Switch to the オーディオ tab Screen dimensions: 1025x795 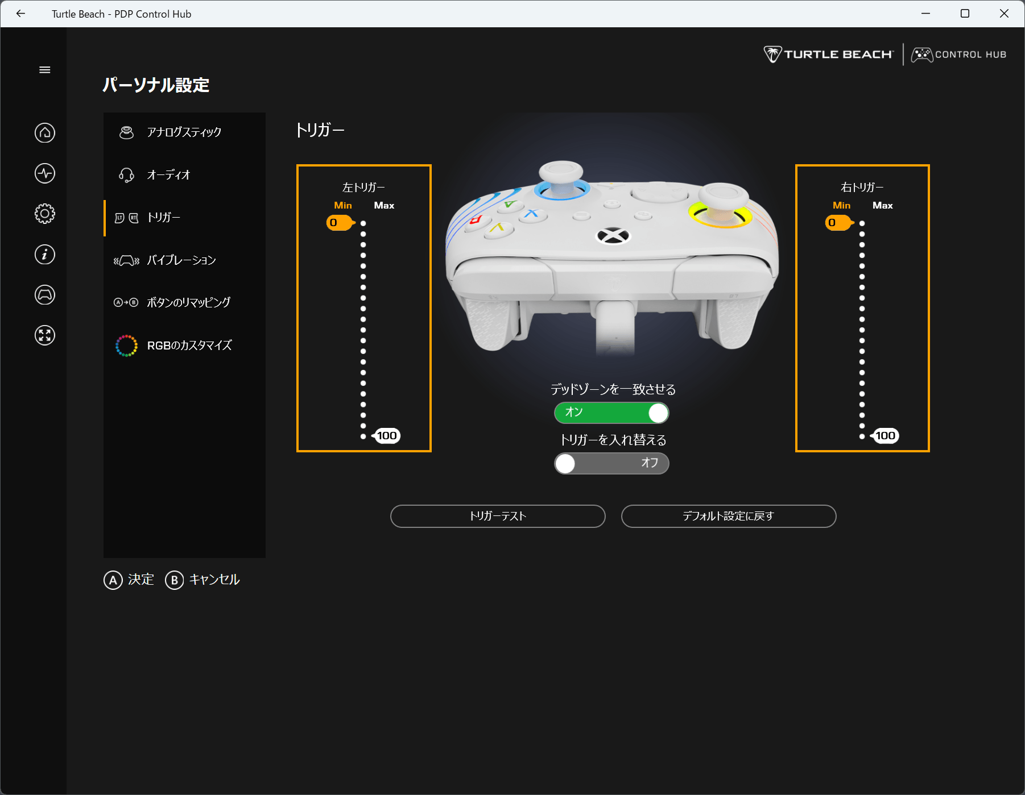pyautogui.click(x=184, y=175)
